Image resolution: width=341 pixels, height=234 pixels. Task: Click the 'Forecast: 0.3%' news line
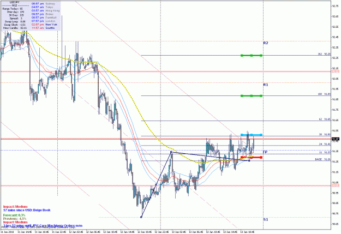pos(14,215)
